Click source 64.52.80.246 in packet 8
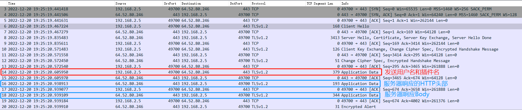Screen dimensions: 522x110 point(129,38)
